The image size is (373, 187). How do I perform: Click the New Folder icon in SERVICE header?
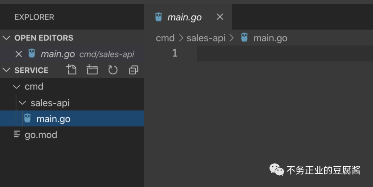click(x=92, y=70)
